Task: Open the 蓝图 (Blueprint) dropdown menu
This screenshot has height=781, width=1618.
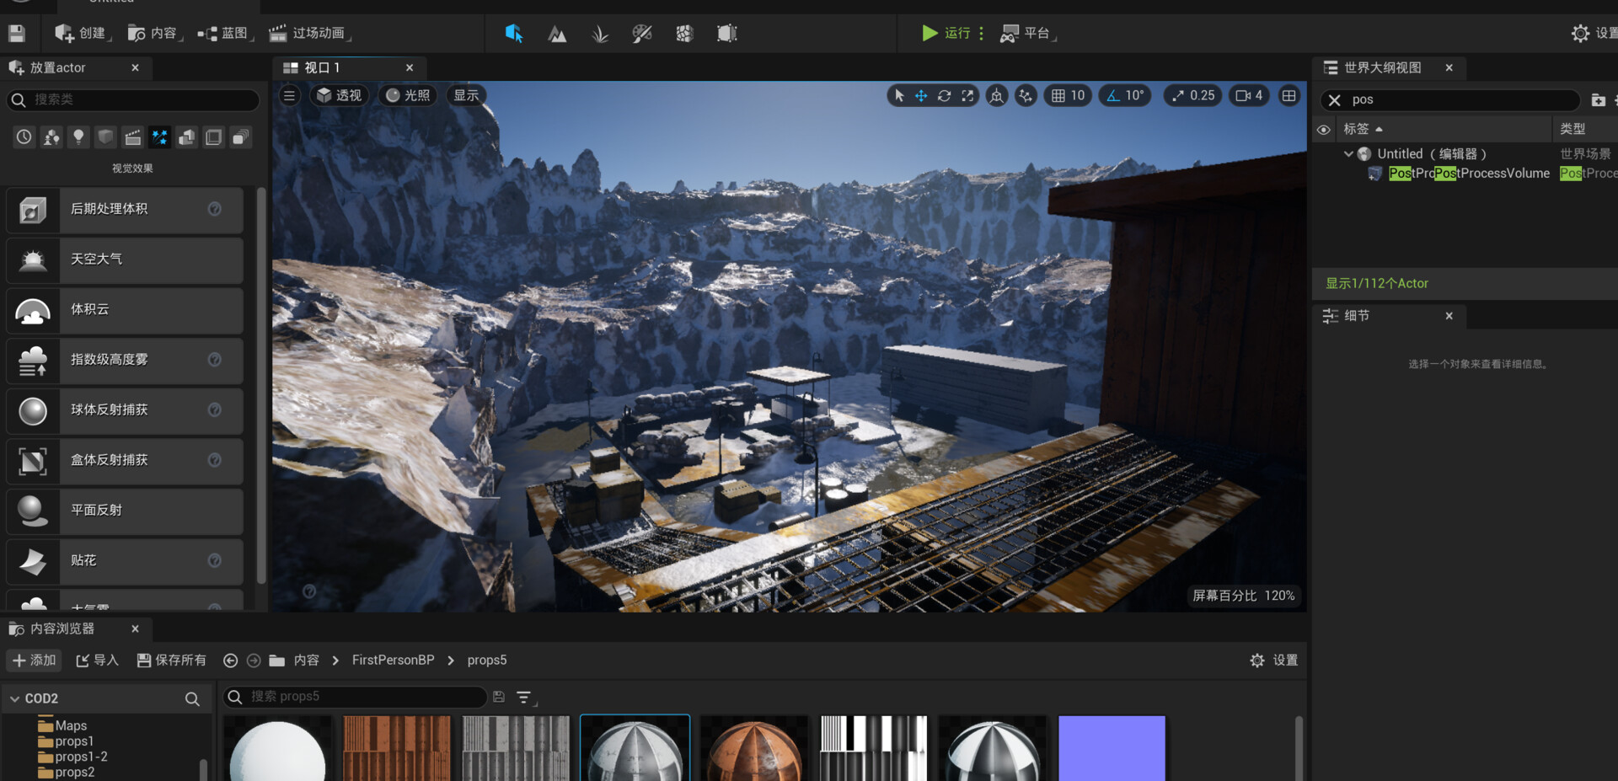Action: click(225, 33)
